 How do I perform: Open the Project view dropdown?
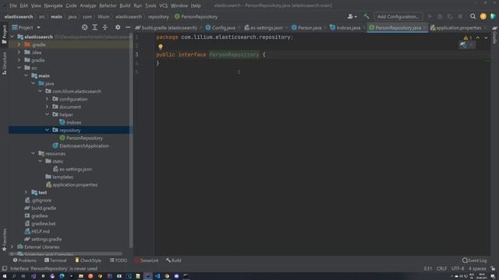click(x=26, y=28)
